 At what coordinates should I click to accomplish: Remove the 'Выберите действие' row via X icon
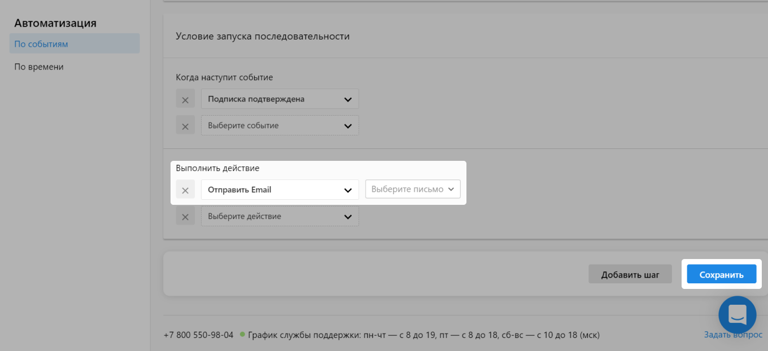coord(185,216)
